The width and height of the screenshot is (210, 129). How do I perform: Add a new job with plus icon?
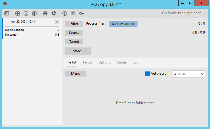18,13
